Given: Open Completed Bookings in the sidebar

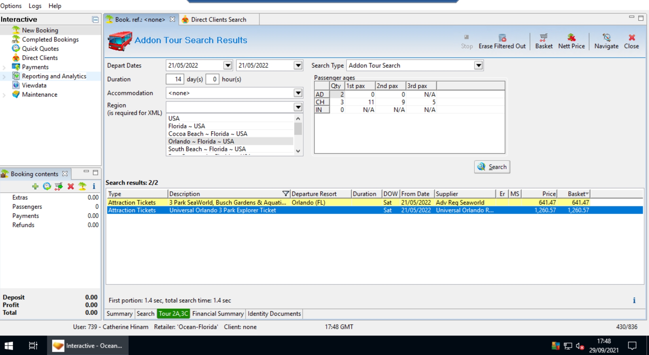Looking at the screenshot, I should click(50, 39).
